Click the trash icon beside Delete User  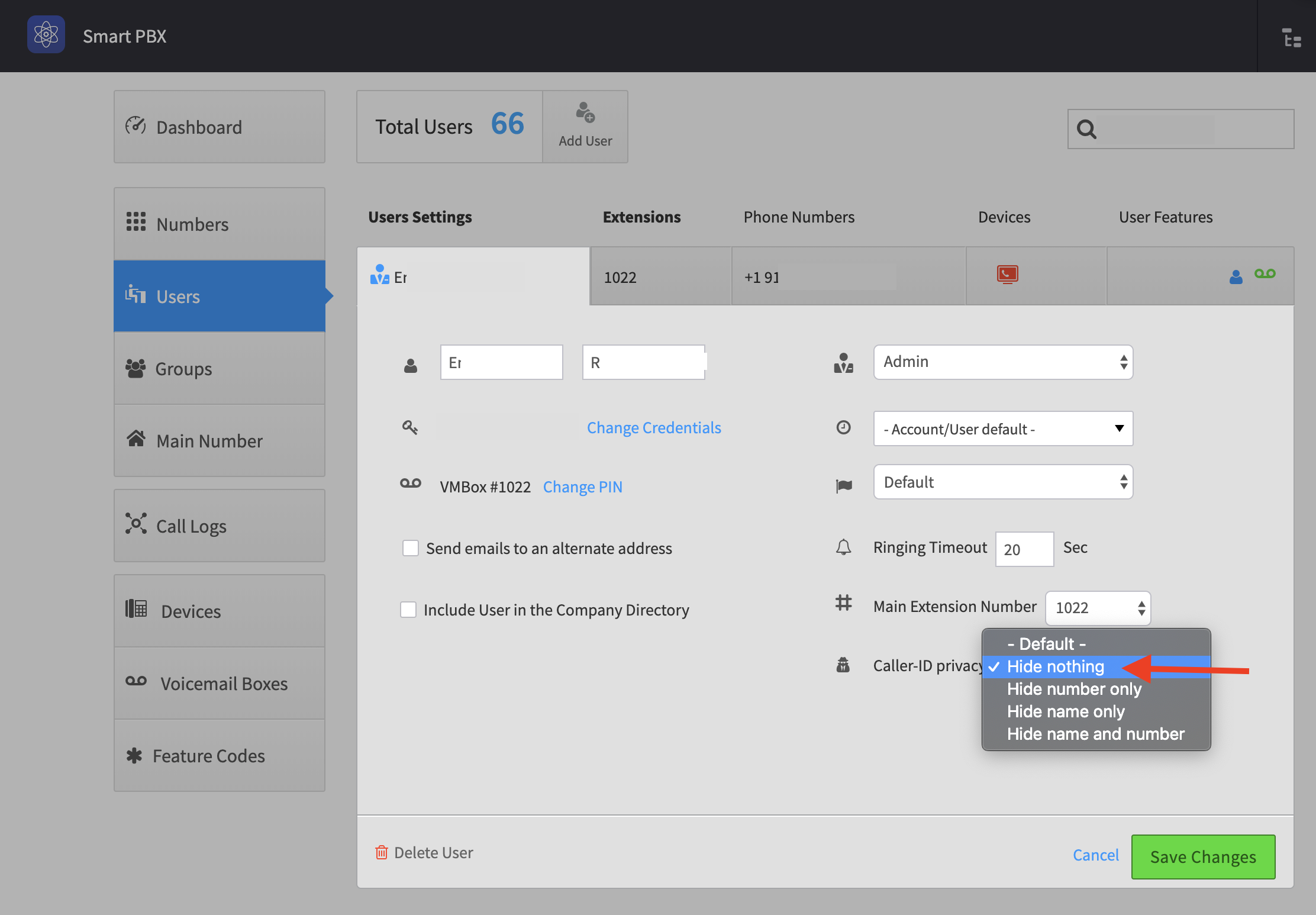(x=382, y=852)
